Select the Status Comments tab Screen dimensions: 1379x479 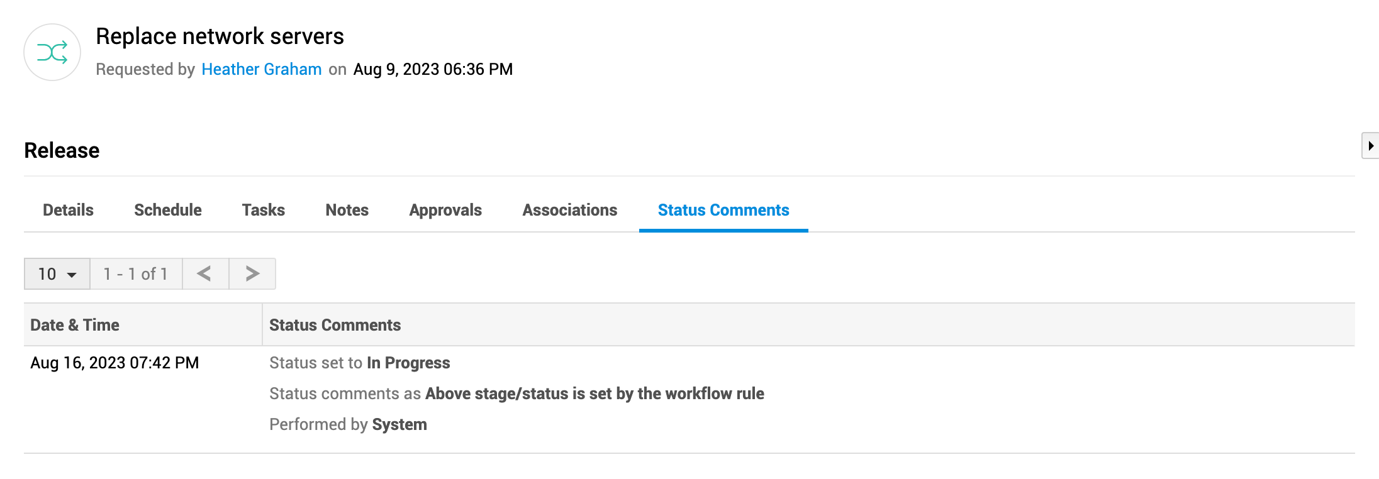[x=723, y=210]
